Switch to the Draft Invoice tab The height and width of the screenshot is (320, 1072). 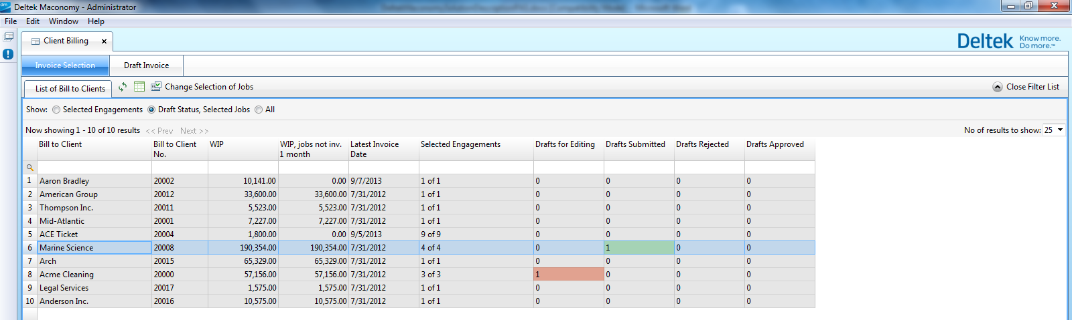pos(146,65)
